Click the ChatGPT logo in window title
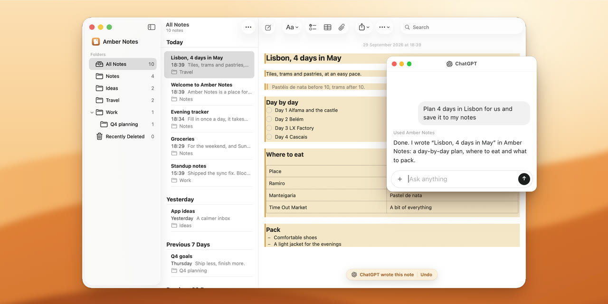 point(449,64)
